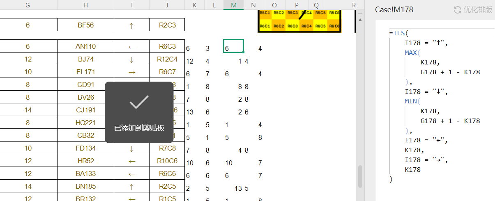495x201 pixels.
Task: Select column L header
Action: (x=214, y=5)
